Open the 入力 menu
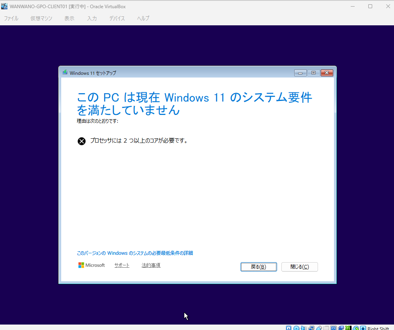This screenshot has height=330, width=394. tap(92, 18)
